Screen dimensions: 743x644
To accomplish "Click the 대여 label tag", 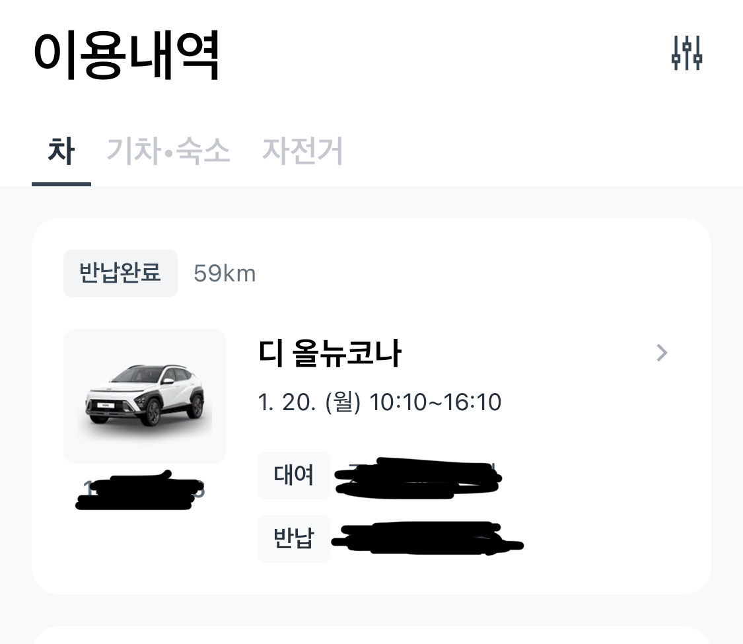I will pyautogui.click(x=293, y=476).
